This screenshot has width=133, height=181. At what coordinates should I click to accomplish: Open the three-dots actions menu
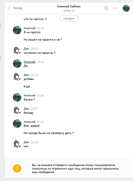click(115, 8)
